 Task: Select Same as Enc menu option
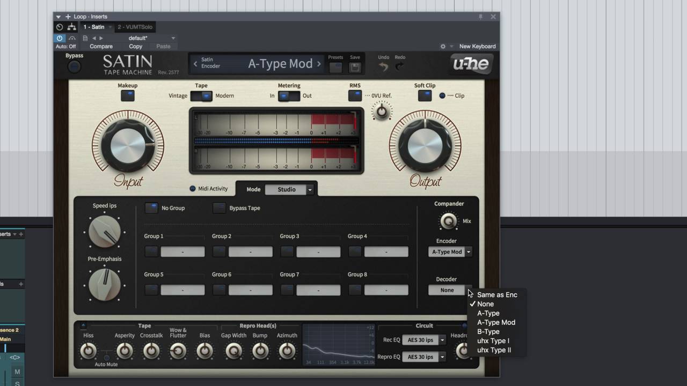pyautogui.click(x=497, y=295)
